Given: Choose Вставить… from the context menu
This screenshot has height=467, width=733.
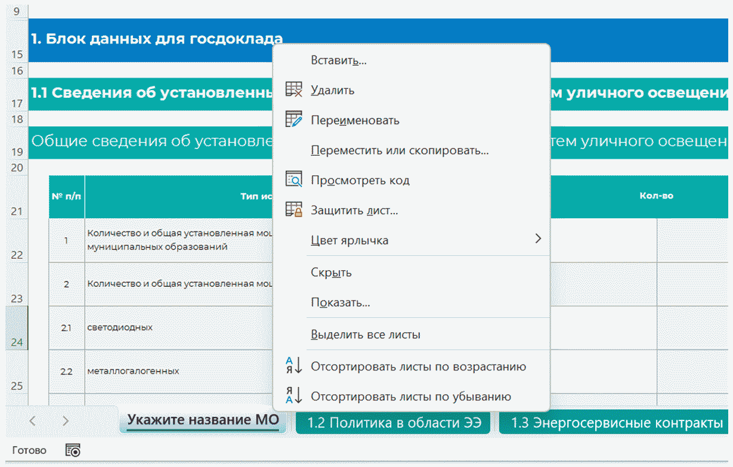Looking at the screenshot, I should (x=338, y=60).
